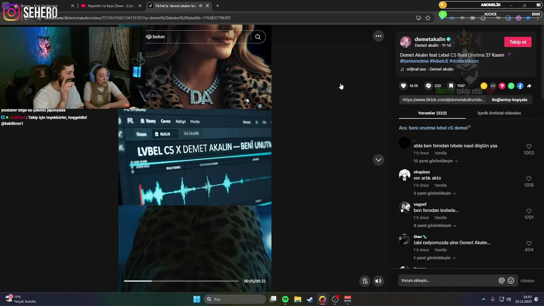Like the video with the heart icon
Screen dimensions: 544x306
coord(403,86)
